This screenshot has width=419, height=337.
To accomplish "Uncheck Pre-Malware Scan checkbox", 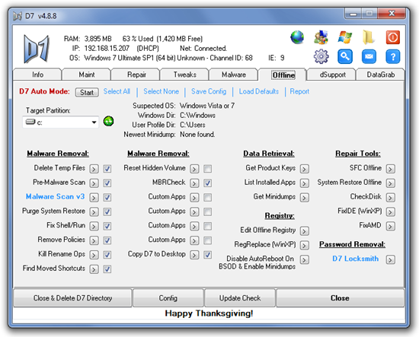I will pyautogui.click(x=107, y=183).
